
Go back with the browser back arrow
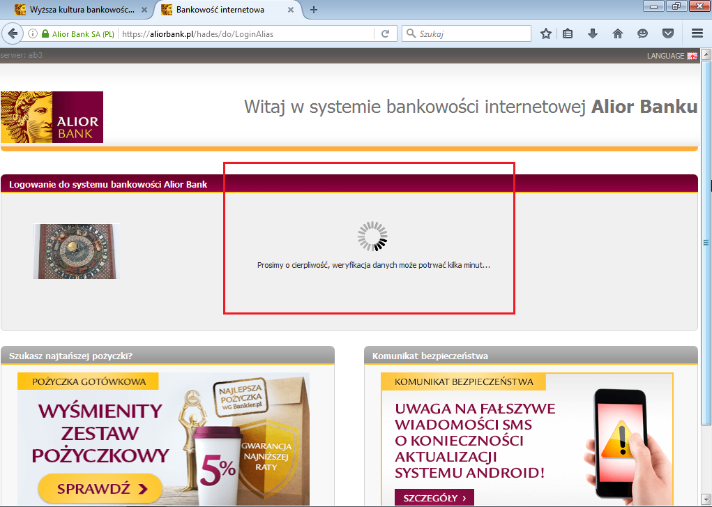pos(13,33)
